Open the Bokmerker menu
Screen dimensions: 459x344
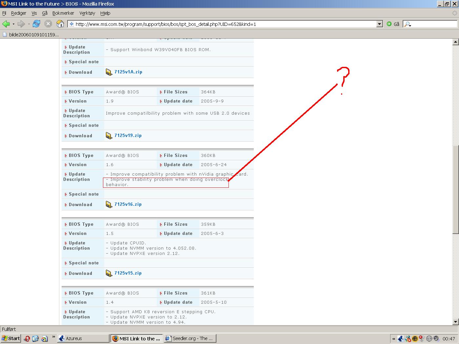click(63, 13)
